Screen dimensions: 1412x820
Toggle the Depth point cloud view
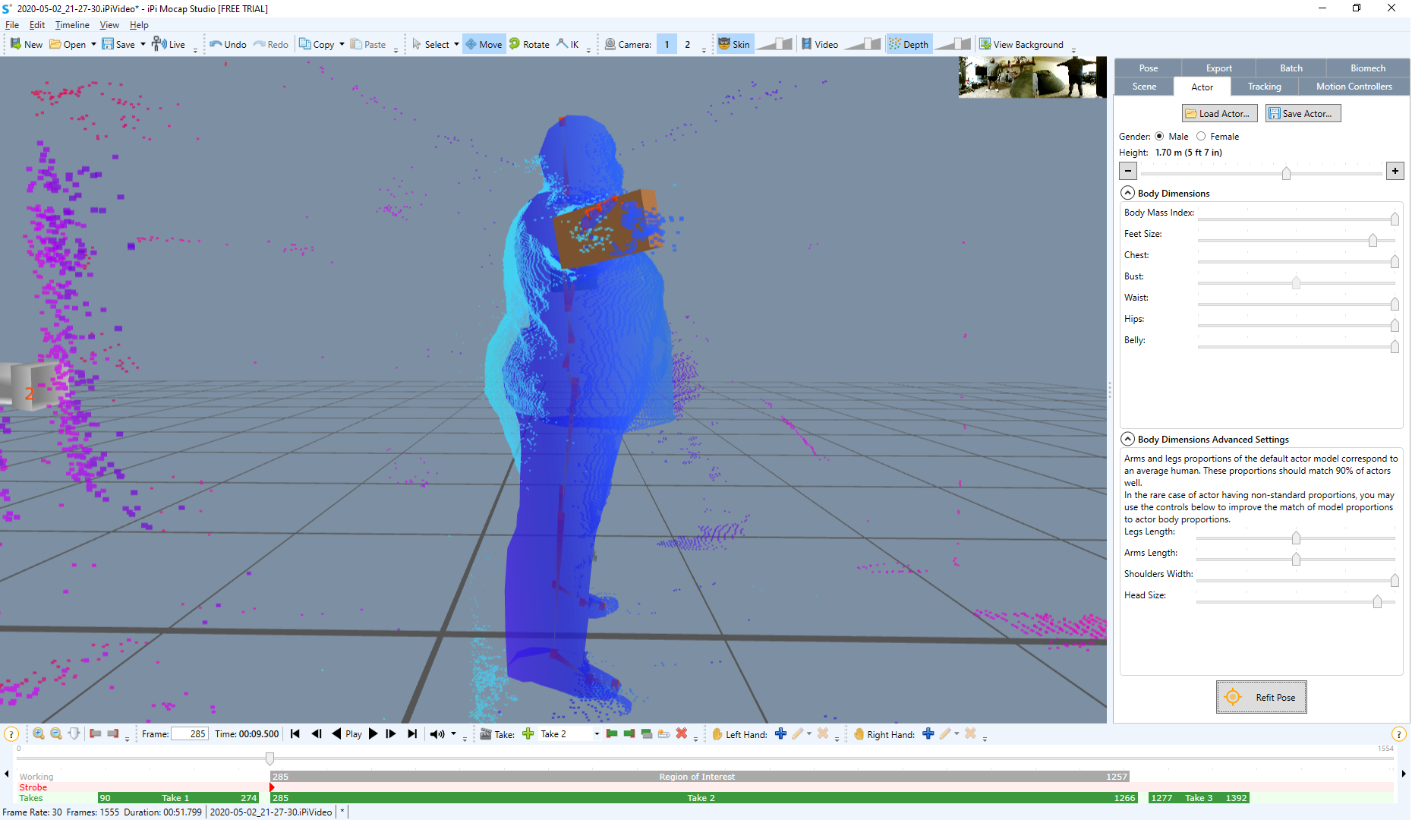coord(909,44)
